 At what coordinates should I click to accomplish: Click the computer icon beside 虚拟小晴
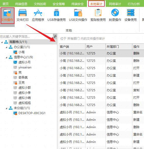15,98
